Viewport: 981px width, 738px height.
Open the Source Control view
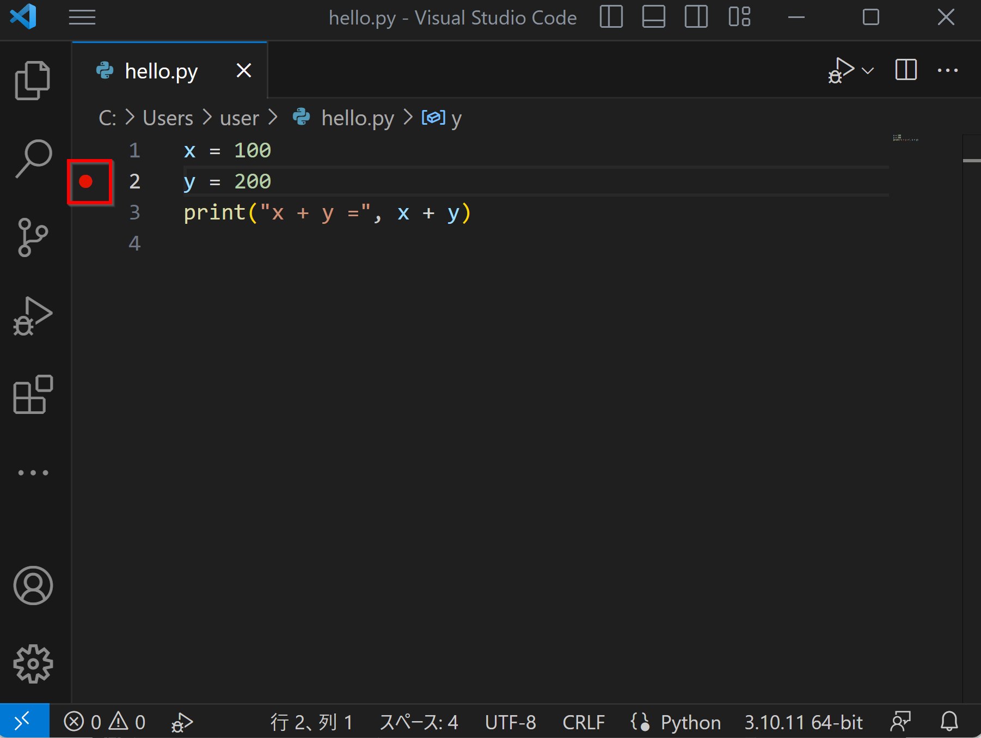33,237
